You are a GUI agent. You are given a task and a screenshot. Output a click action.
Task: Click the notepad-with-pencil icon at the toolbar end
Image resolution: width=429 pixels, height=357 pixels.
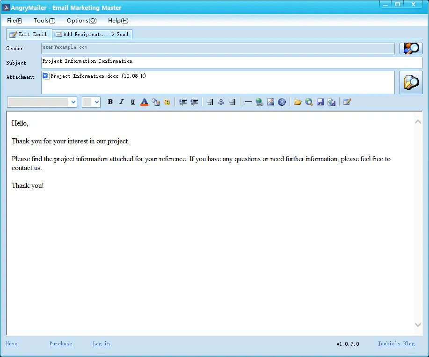[347, 102]
